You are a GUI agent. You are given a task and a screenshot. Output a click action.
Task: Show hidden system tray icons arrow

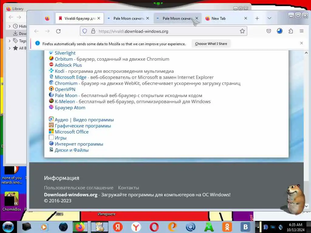[x=258, y=227]
